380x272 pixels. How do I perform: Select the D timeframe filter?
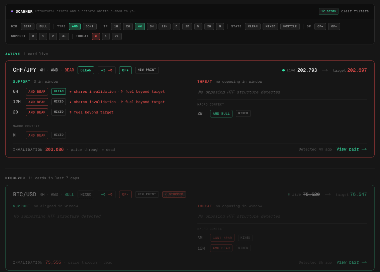coord(176,26)
